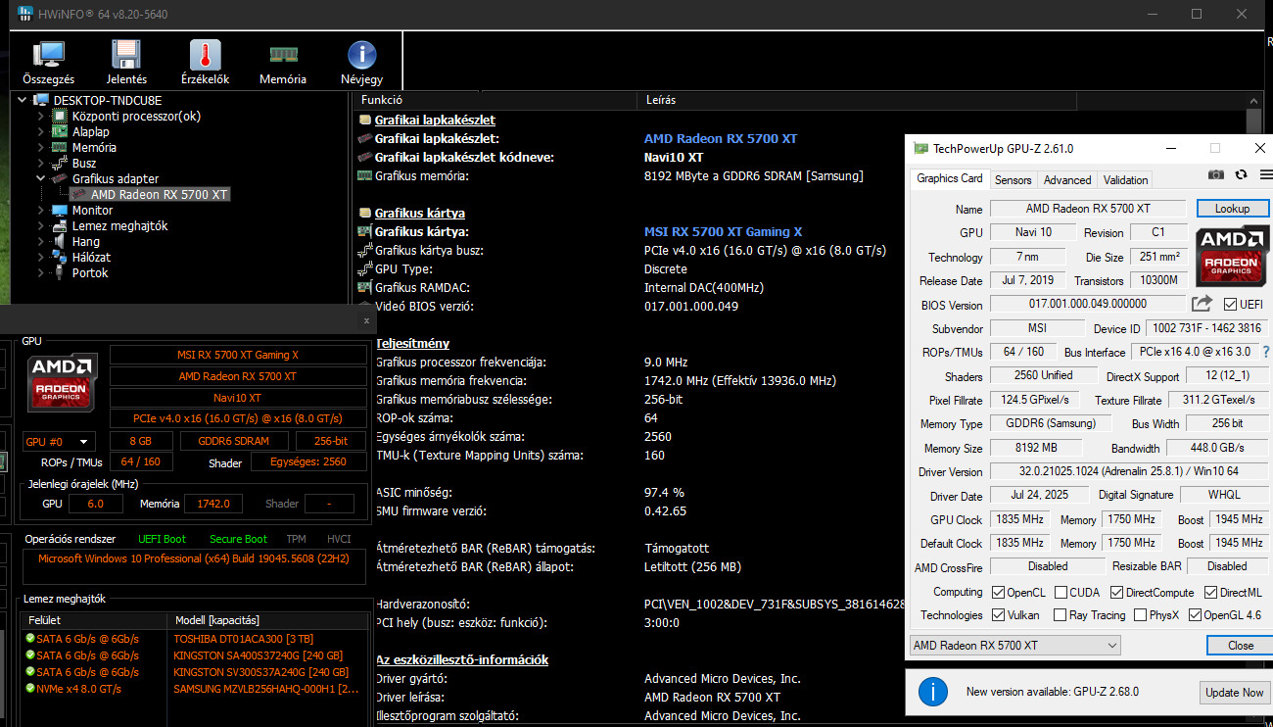
Task: Expand the Alaplap tree node
Action: coord(41,131)
